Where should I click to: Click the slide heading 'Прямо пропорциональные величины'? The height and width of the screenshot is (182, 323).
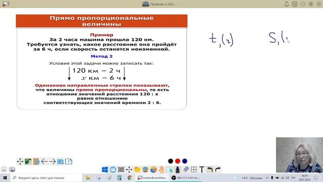pos(101,21)
